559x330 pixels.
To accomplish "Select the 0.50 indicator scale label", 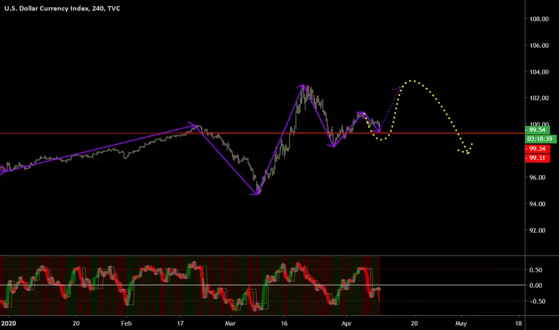I will 536,270.
